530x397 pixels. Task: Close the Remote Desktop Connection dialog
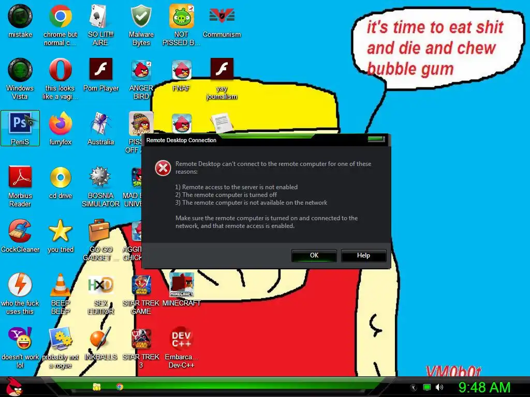pyautogui.click(x=377, y=139)
